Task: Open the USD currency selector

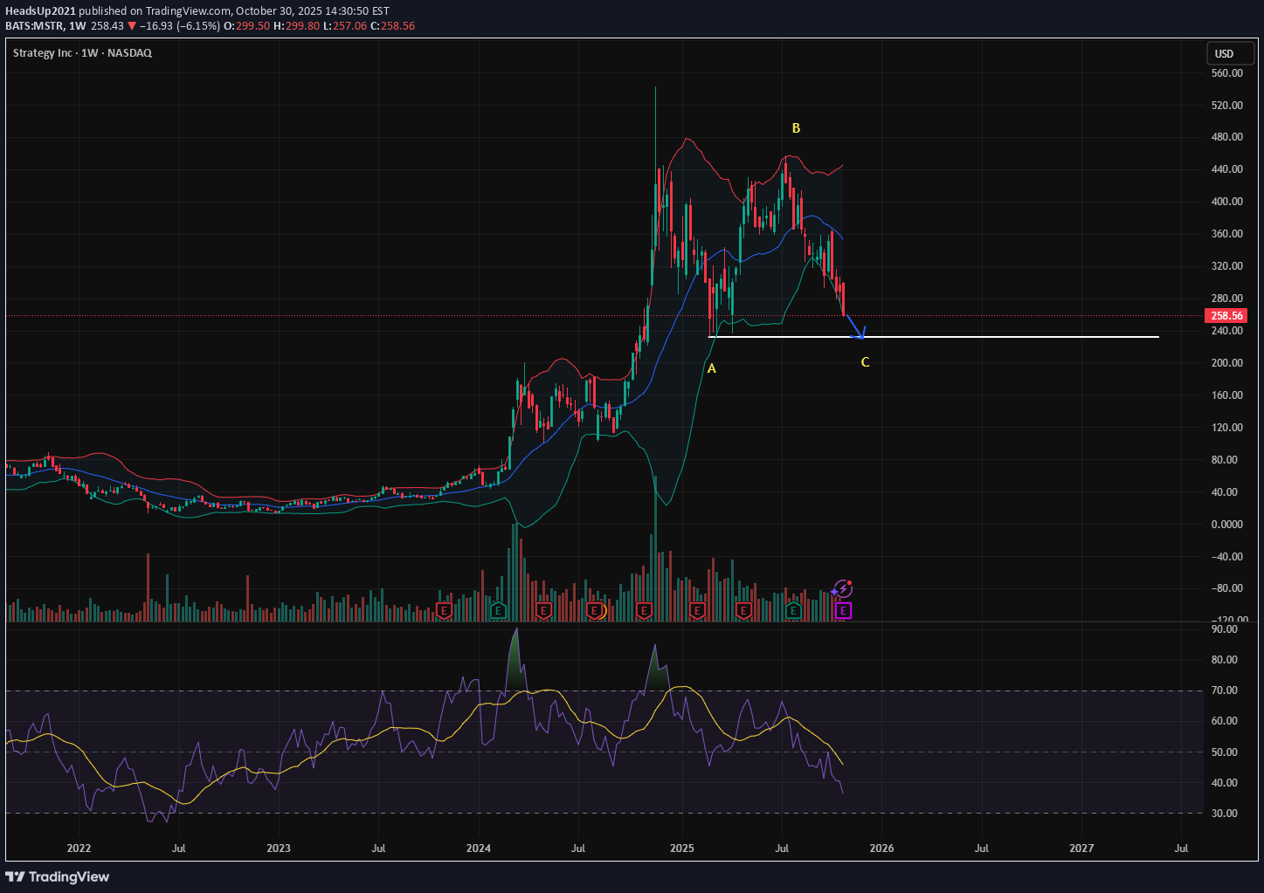Action: 1225,54
